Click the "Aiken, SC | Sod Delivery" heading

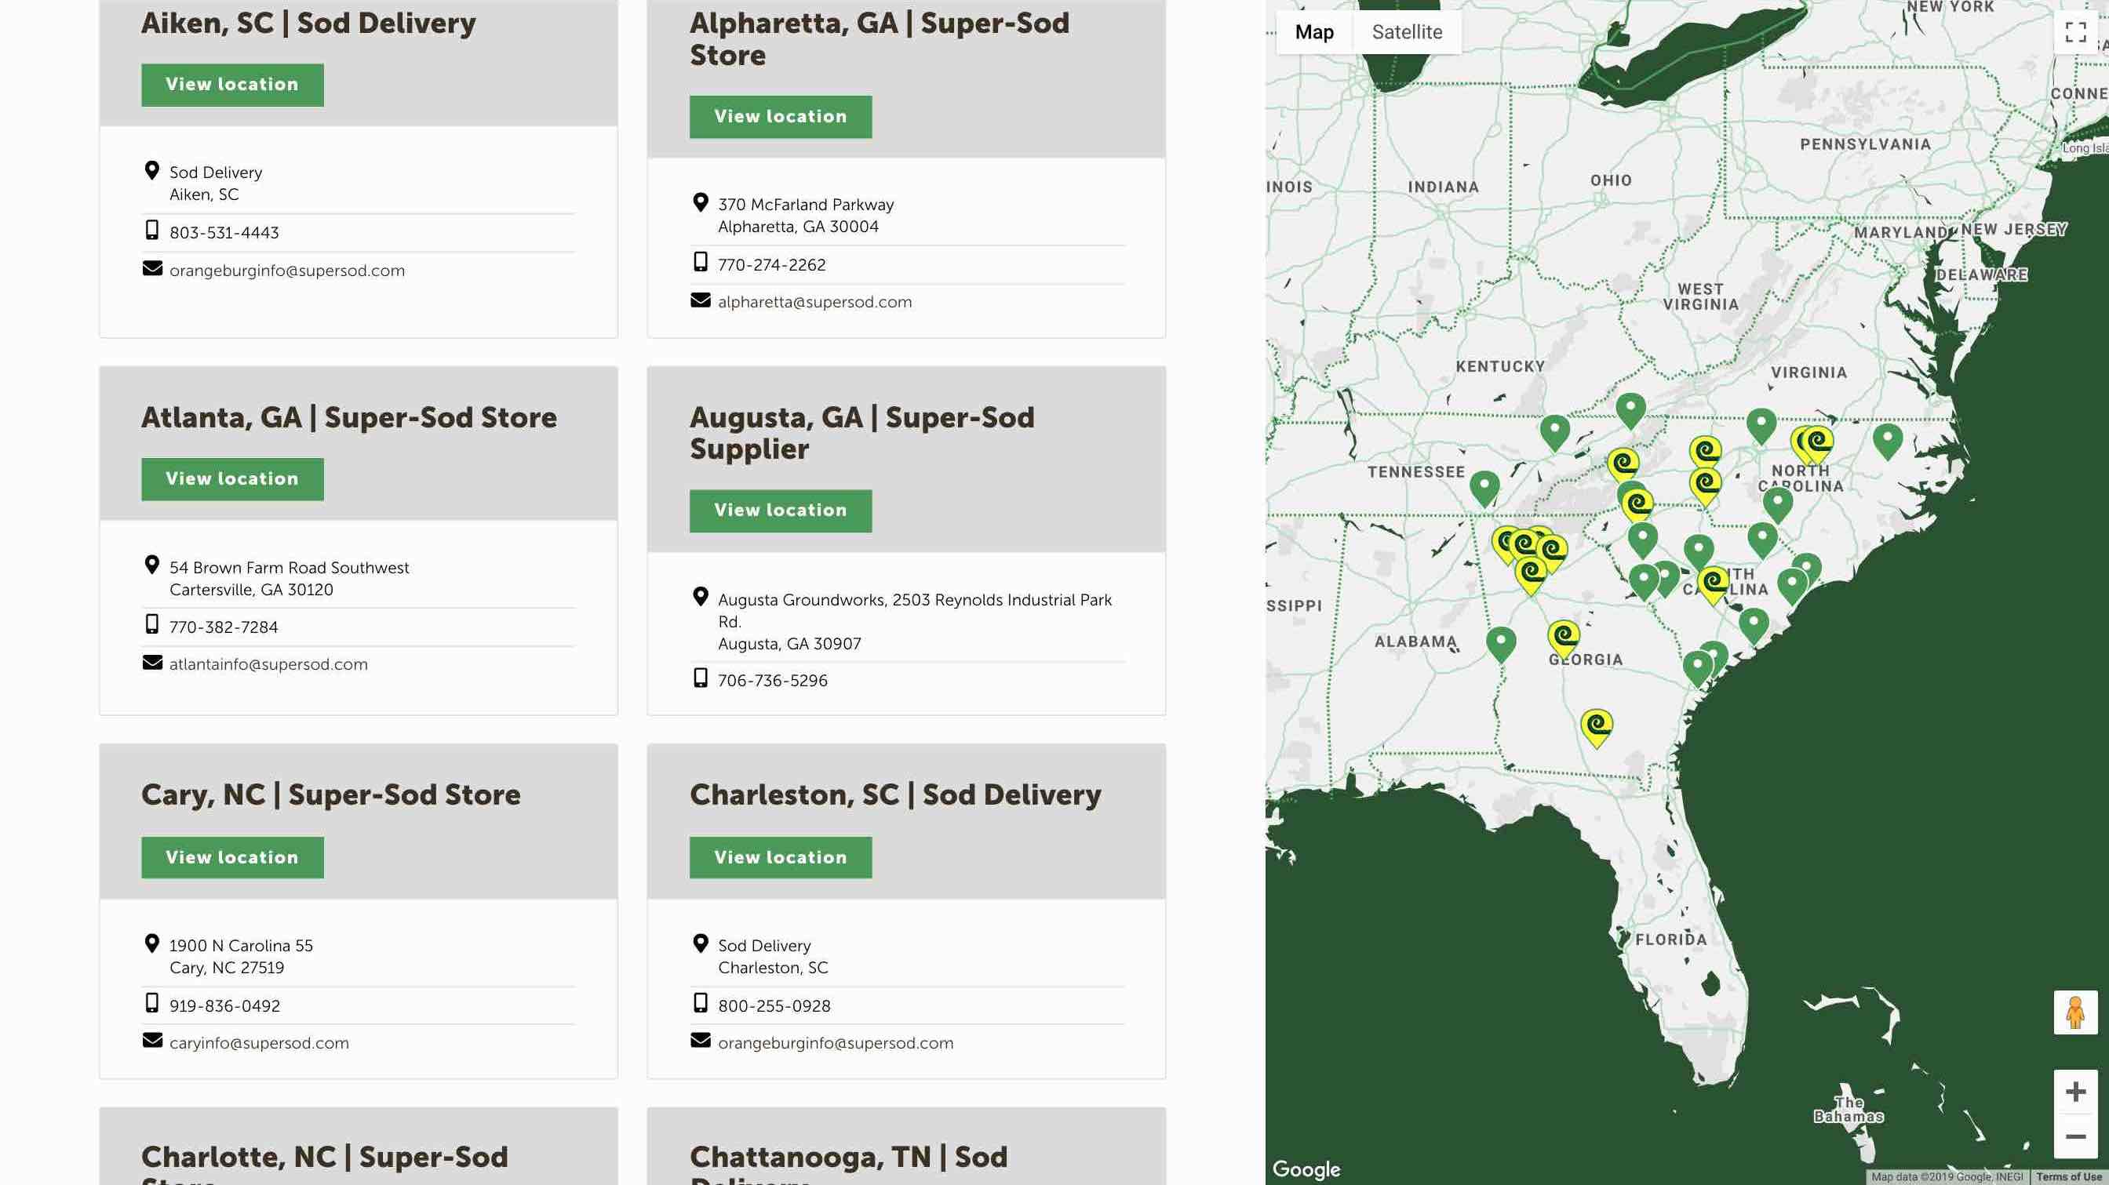[308, 23]
